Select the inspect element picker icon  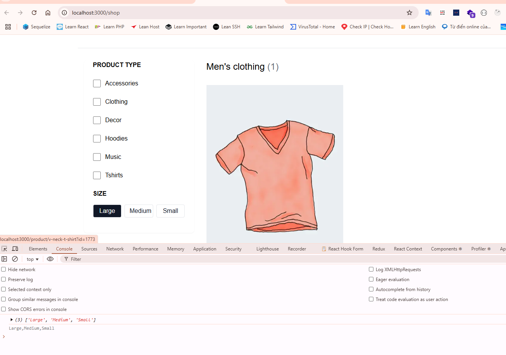(x=5, y=249)
